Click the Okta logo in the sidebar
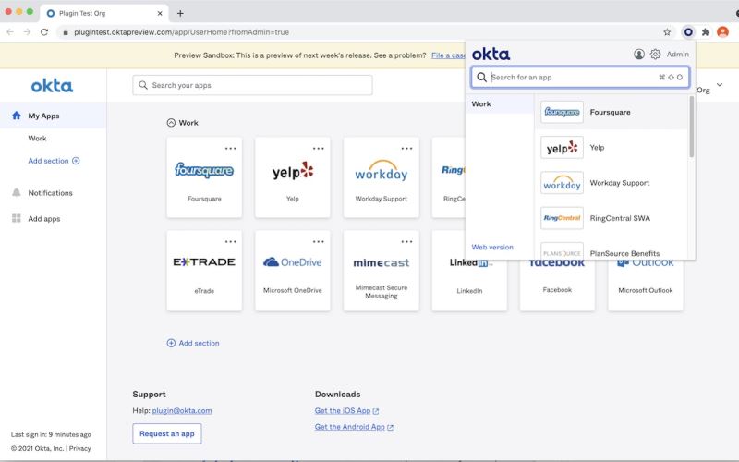Image resolution: width=739 pixels, height=462 pixels. pos(52,86)
